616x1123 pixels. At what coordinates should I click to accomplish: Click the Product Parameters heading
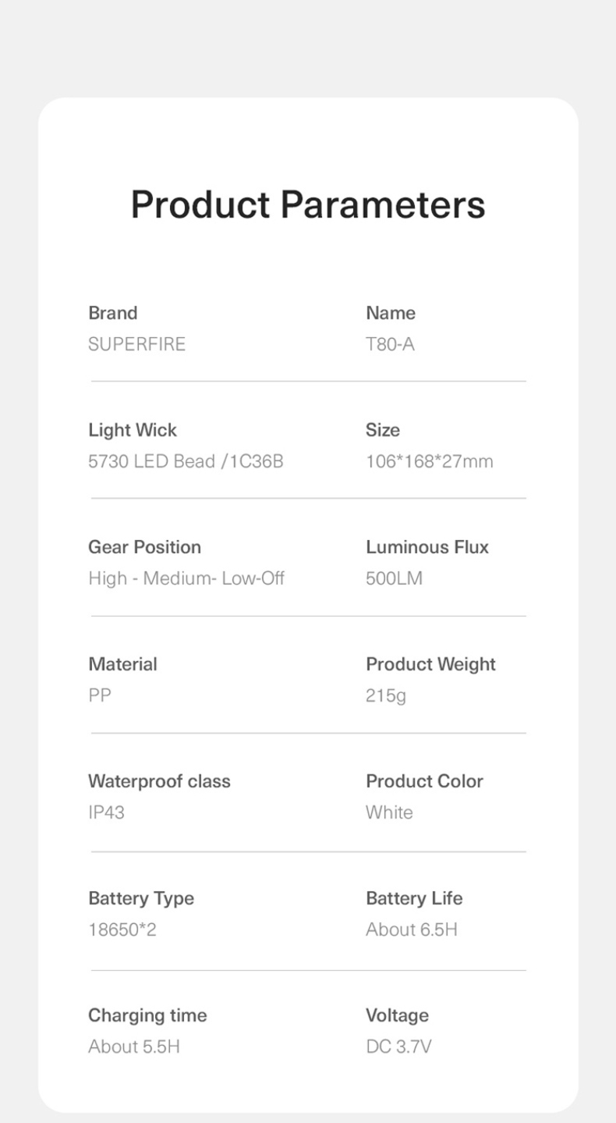click(308, 204)
